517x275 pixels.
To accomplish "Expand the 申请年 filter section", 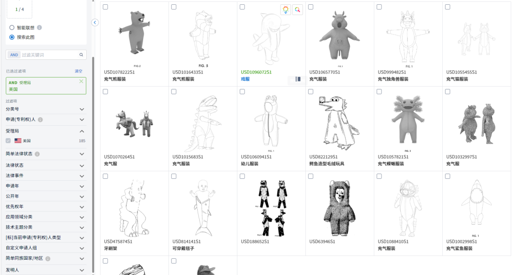I will [x=81, y=186].
